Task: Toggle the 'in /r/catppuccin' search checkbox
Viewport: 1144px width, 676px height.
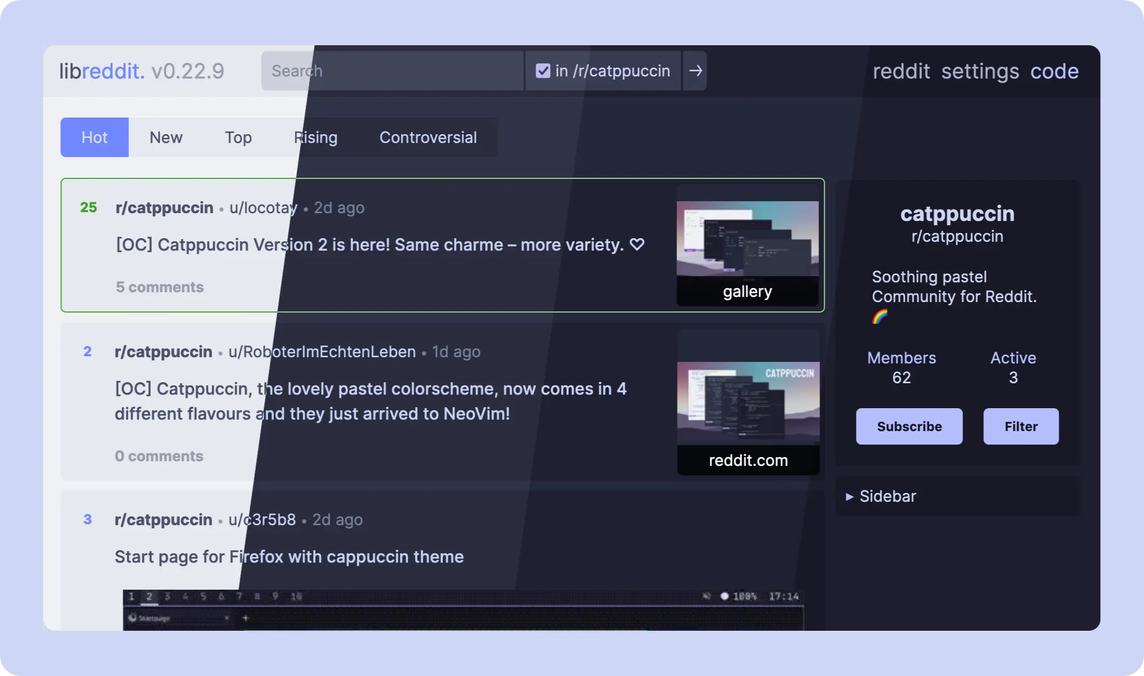Action: pyautogui.click(x=543, y=71)
